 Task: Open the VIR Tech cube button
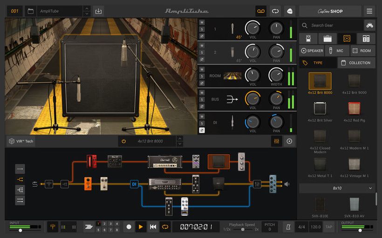coord(21,141)
